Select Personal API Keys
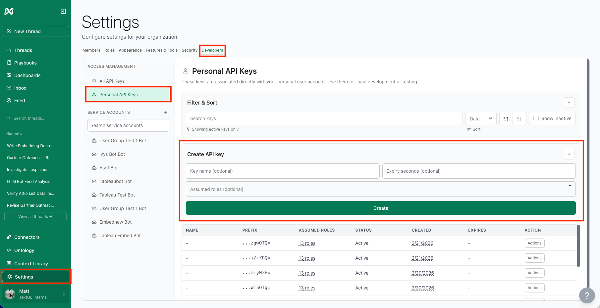This screenshot has height=308, width=600. pyautogui.click(x=128, y=95)
